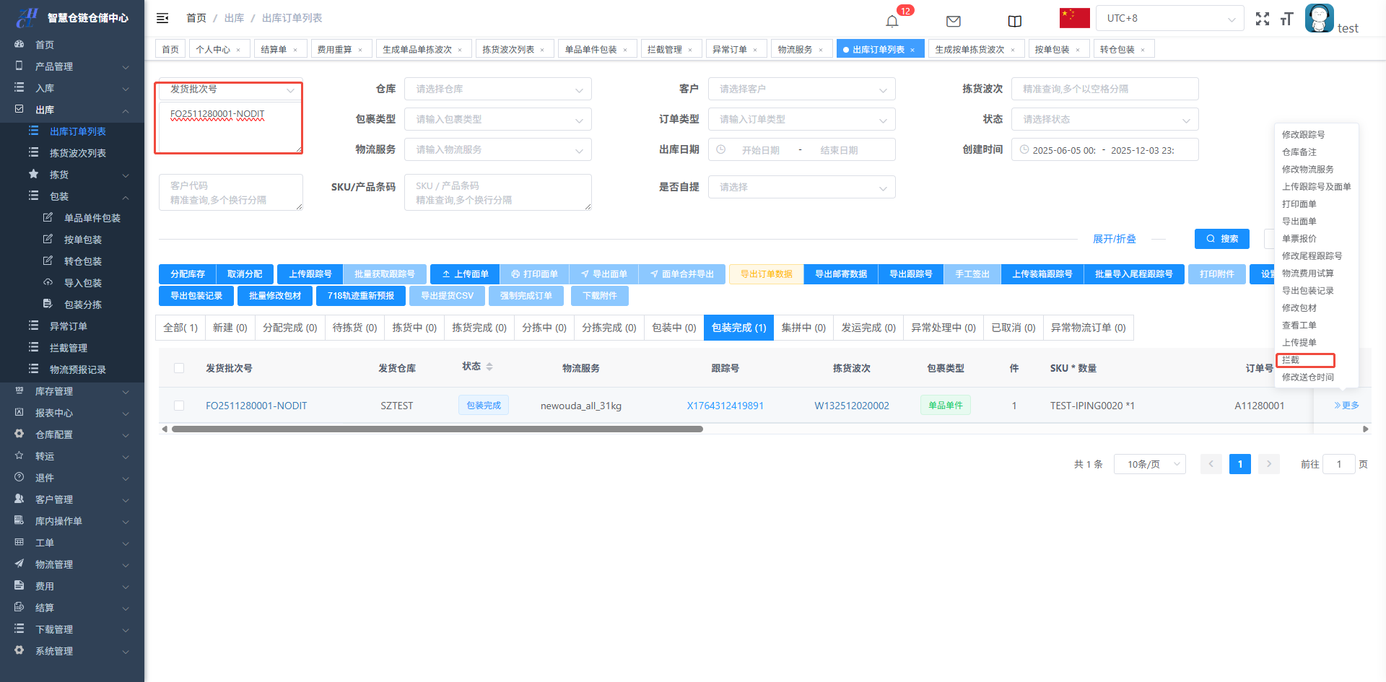
Task: Click the horizontal table scrollbar
Action: (x=437, y=429)
